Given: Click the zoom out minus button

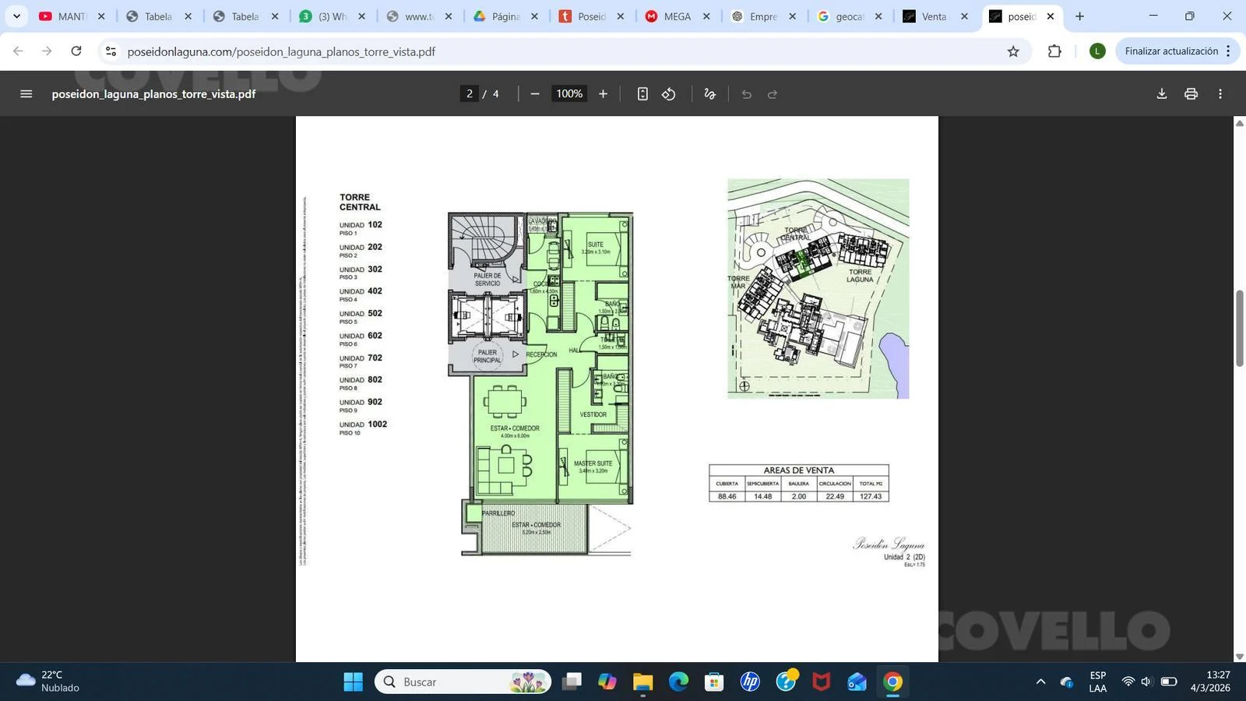Looking at the screenshot, I should coord(535,93).
